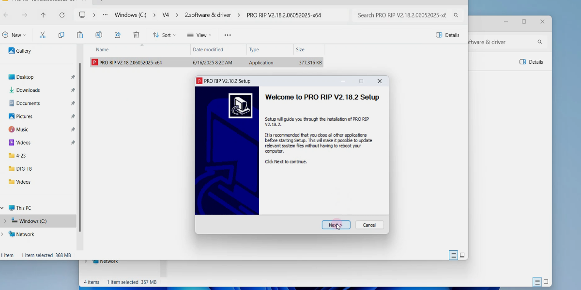This screenshot has height=290, width=581.
Task: Click the Delete trash can icon
Action: (137, 35)
